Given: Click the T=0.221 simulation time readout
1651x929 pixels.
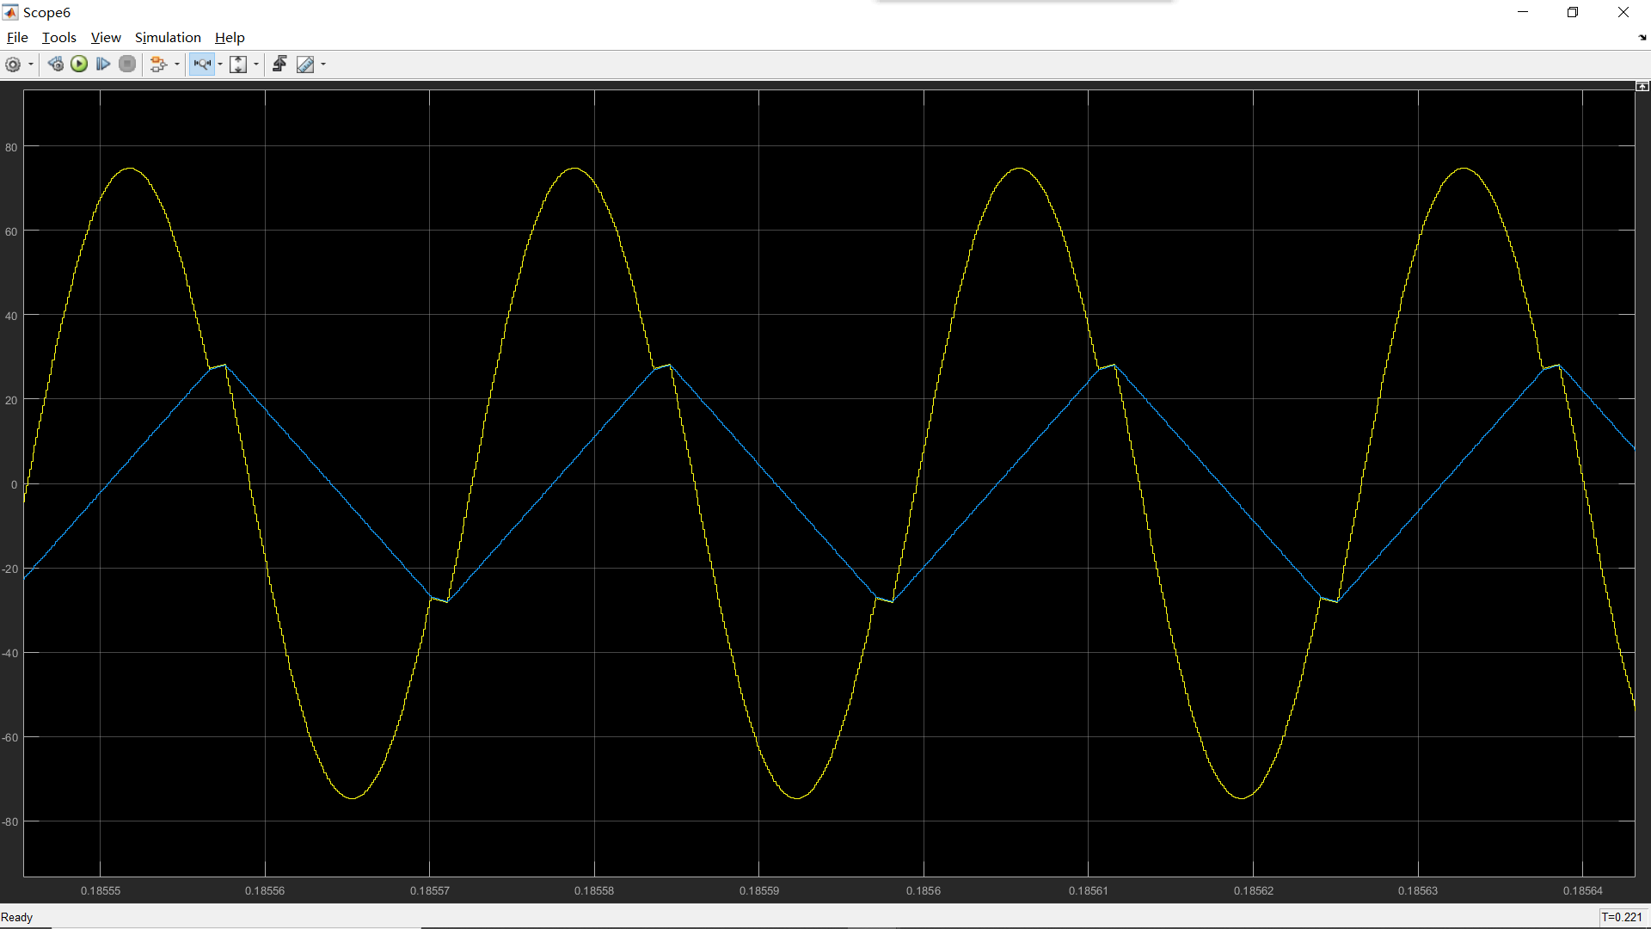Looking at the screenshot, I should 1622,918.
